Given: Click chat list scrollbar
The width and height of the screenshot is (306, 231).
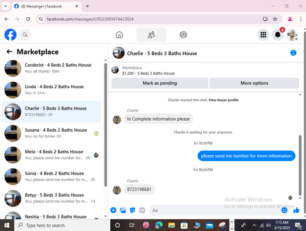Looking at the screenshot, I should pos(105,124).
